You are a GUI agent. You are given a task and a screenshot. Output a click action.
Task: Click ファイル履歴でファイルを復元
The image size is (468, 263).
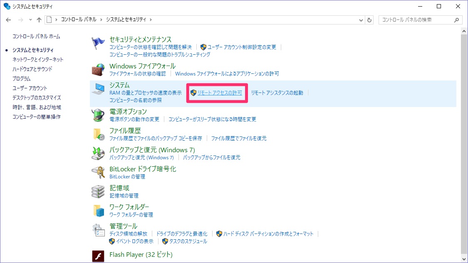point(239,138)
